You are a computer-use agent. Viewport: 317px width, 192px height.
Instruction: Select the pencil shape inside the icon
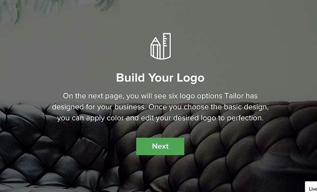tap(155, 48)
